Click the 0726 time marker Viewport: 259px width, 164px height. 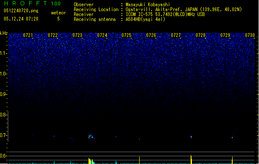(151, 35)
